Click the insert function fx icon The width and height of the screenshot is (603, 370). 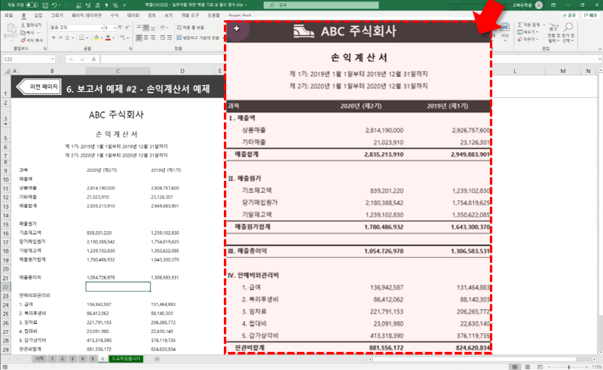(93, 60)
